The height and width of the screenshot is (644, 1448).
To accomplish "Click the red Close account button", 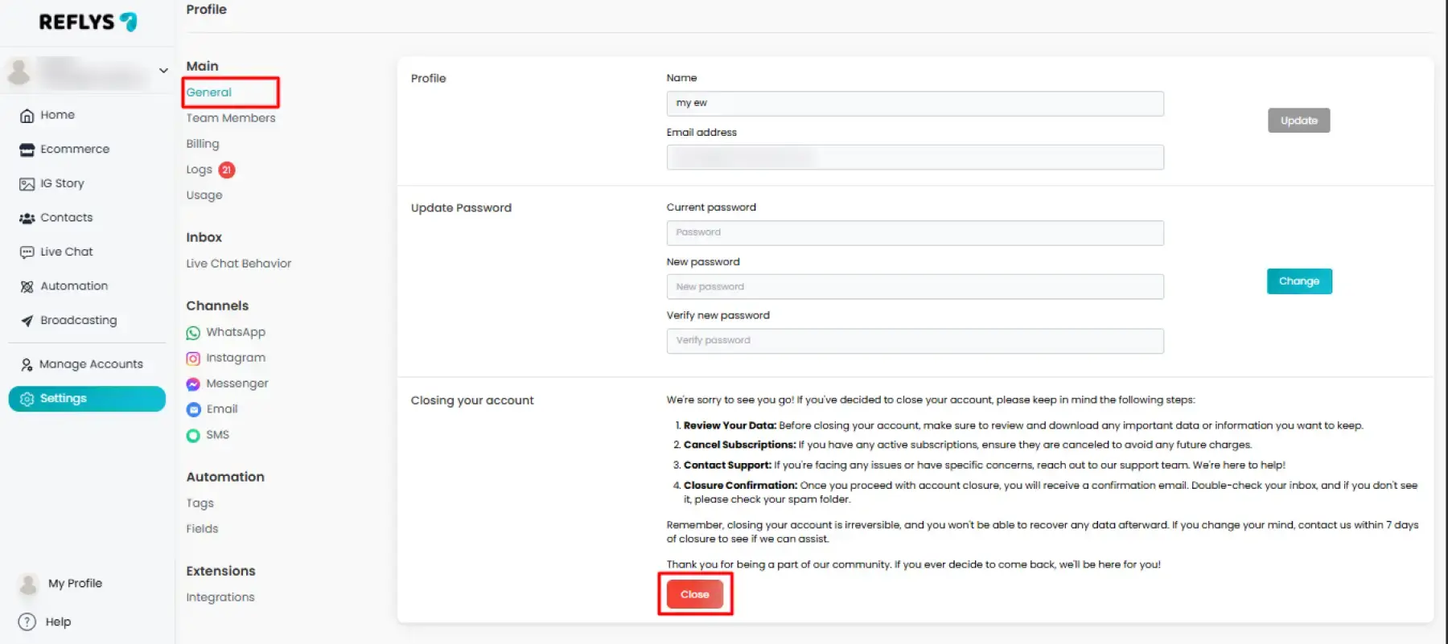I will [694, 594].
